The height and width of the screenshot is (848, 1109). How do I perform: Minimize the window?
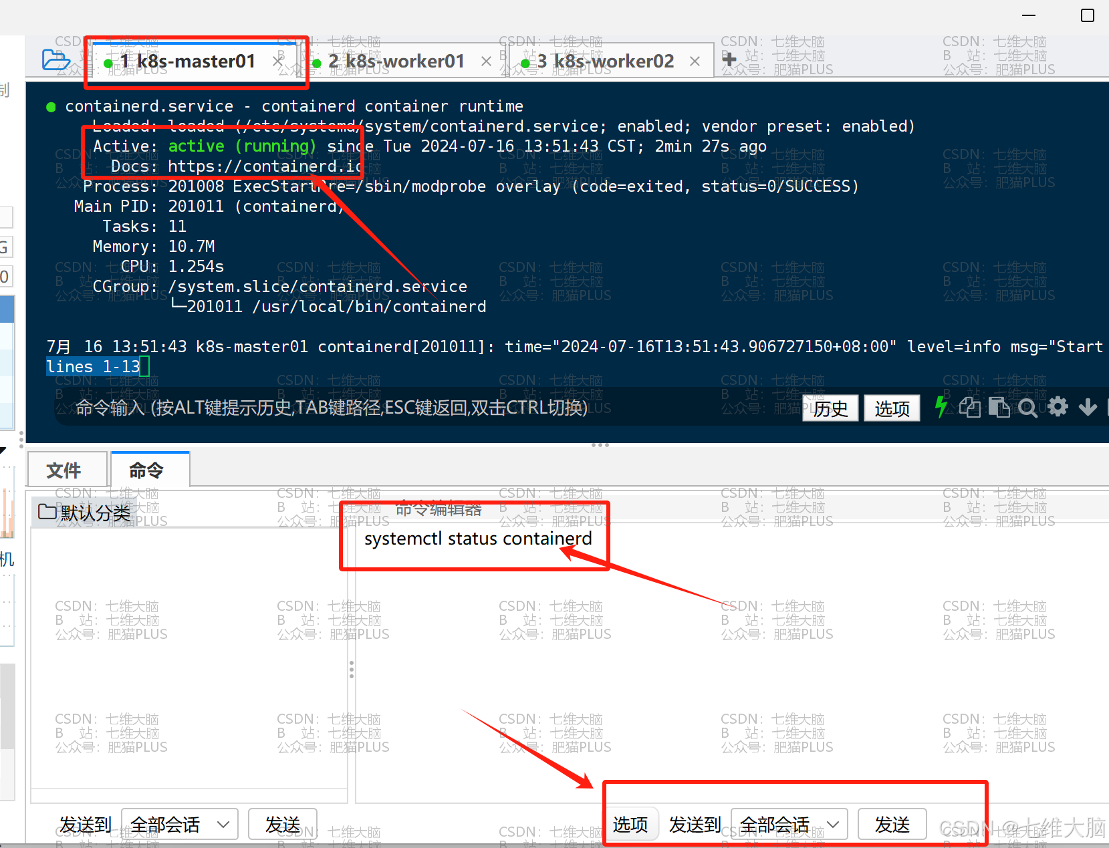1029,15
